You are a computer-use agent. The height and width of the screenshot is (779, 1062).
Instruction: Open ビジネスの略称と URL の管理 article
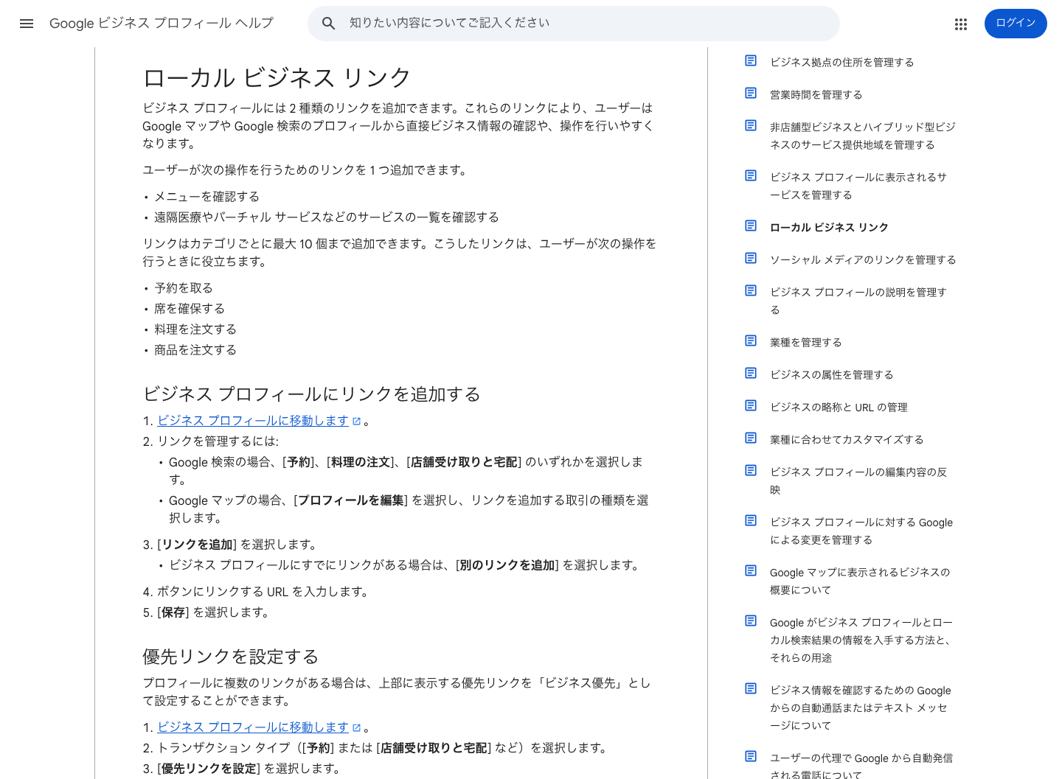click(839, 408)
